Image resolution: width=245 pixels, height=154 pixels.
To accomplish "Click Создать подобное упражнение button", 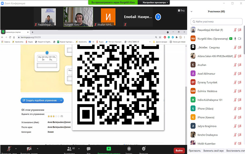I will coord(39,100).
